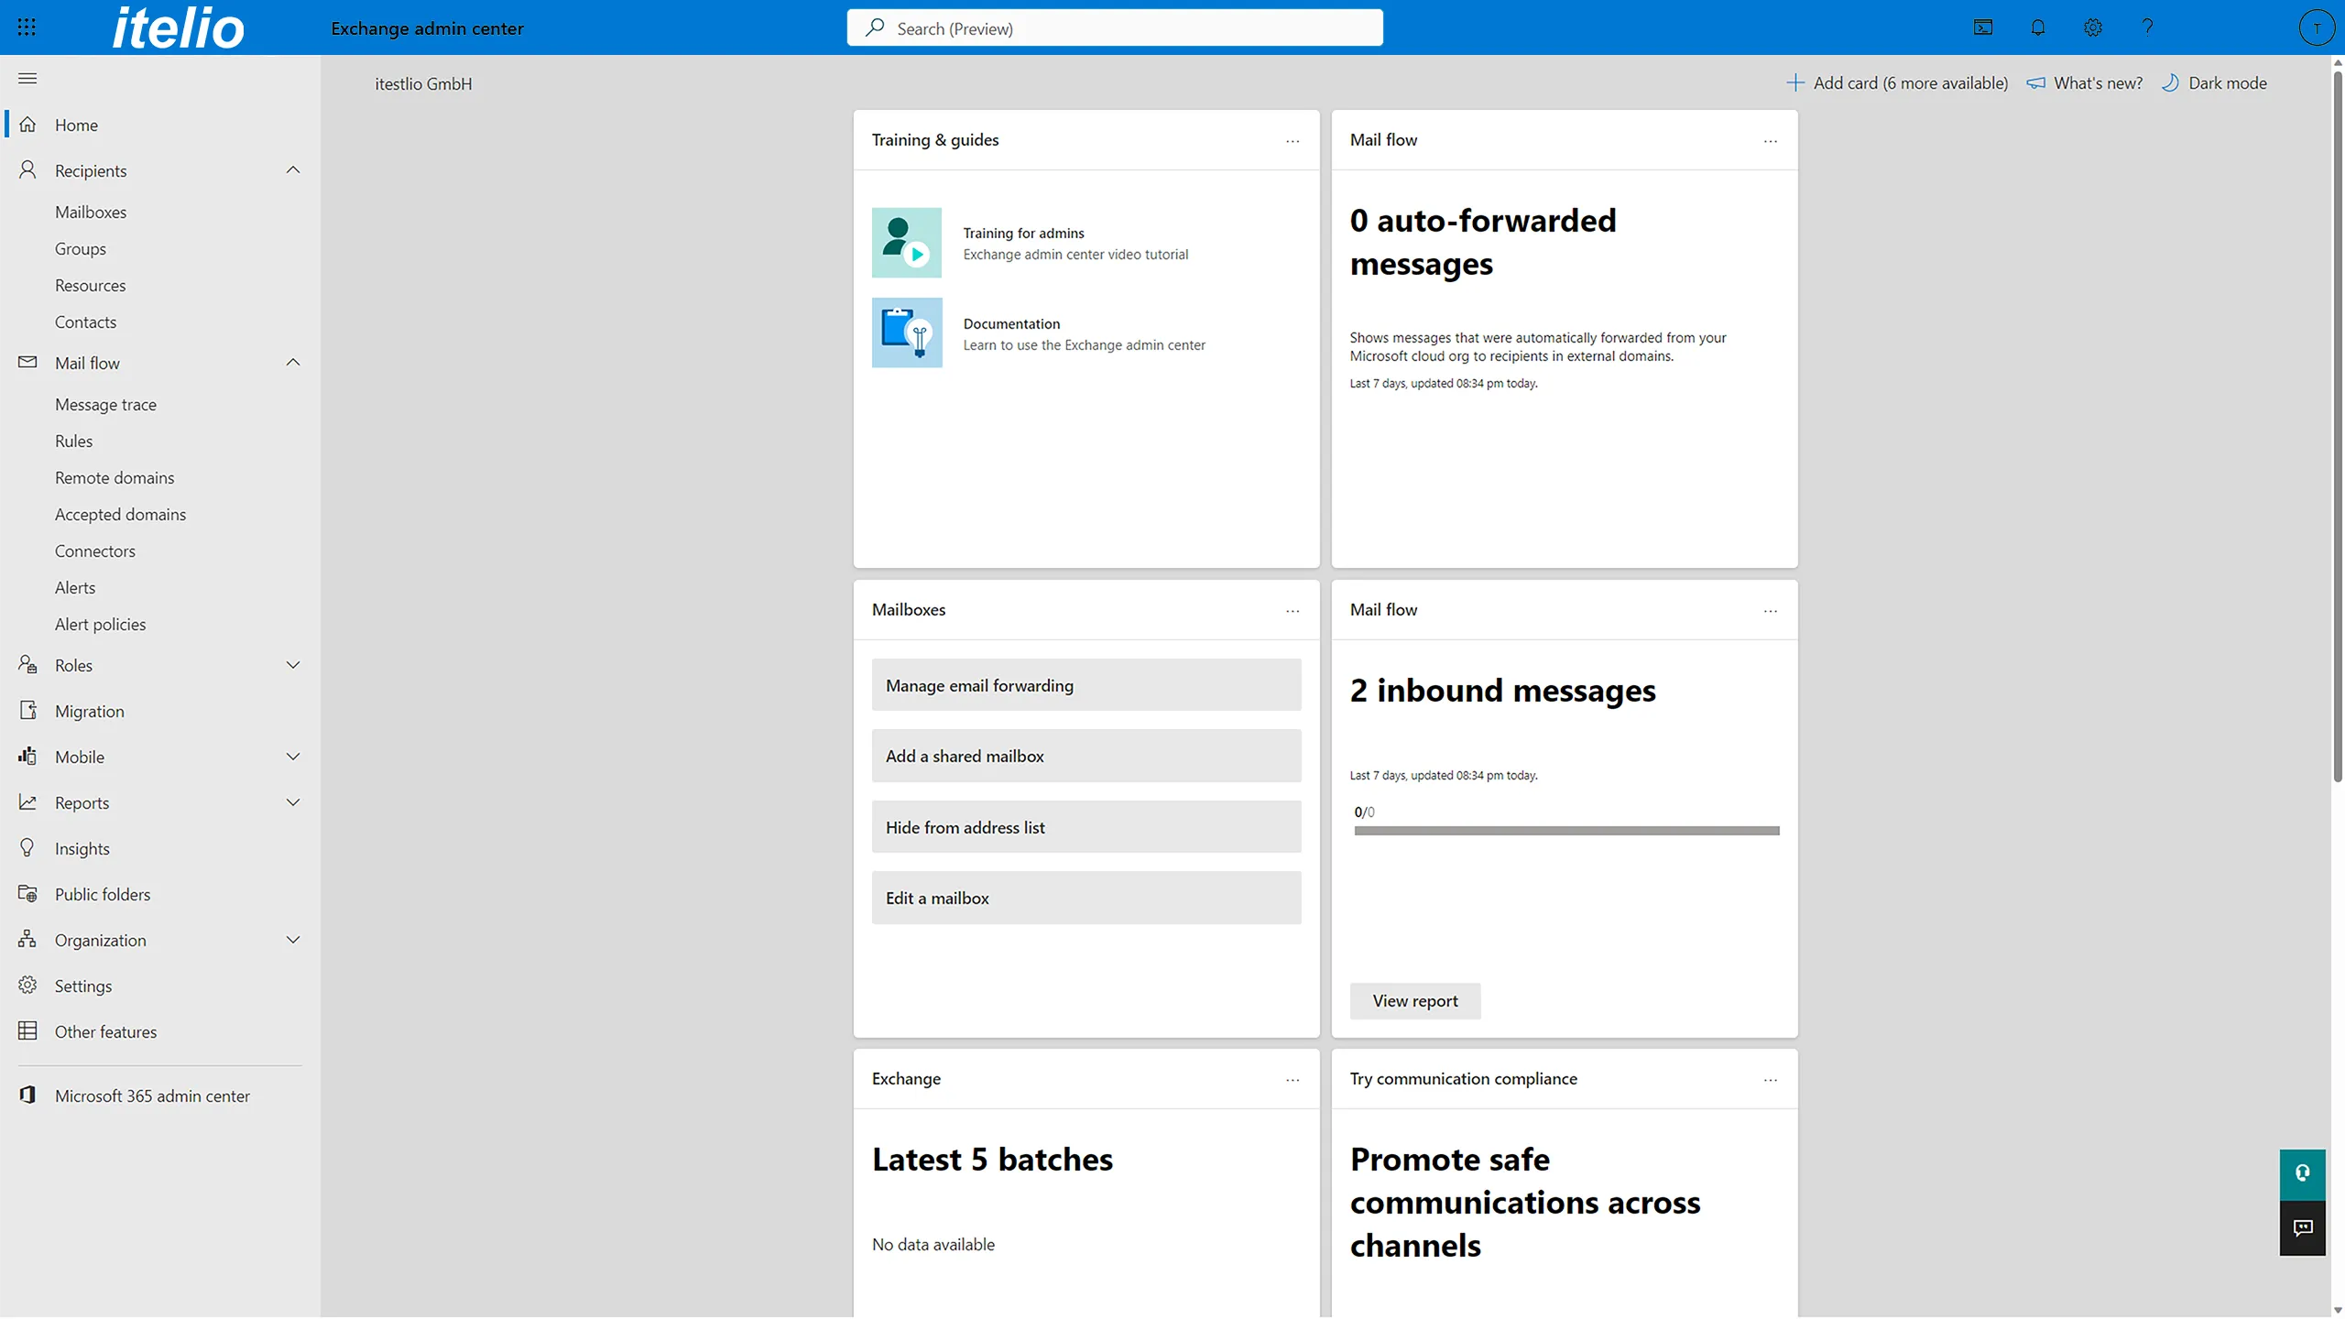Open the app launcher waffle icon
This screenshot has height=1319, width=2345.
(x=27, y=27)
